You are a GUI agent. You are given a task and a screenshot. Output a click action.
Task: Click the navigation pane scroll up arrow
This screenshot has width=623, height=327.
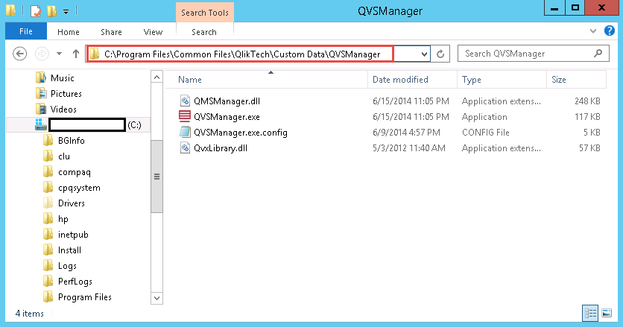(157, 77)
